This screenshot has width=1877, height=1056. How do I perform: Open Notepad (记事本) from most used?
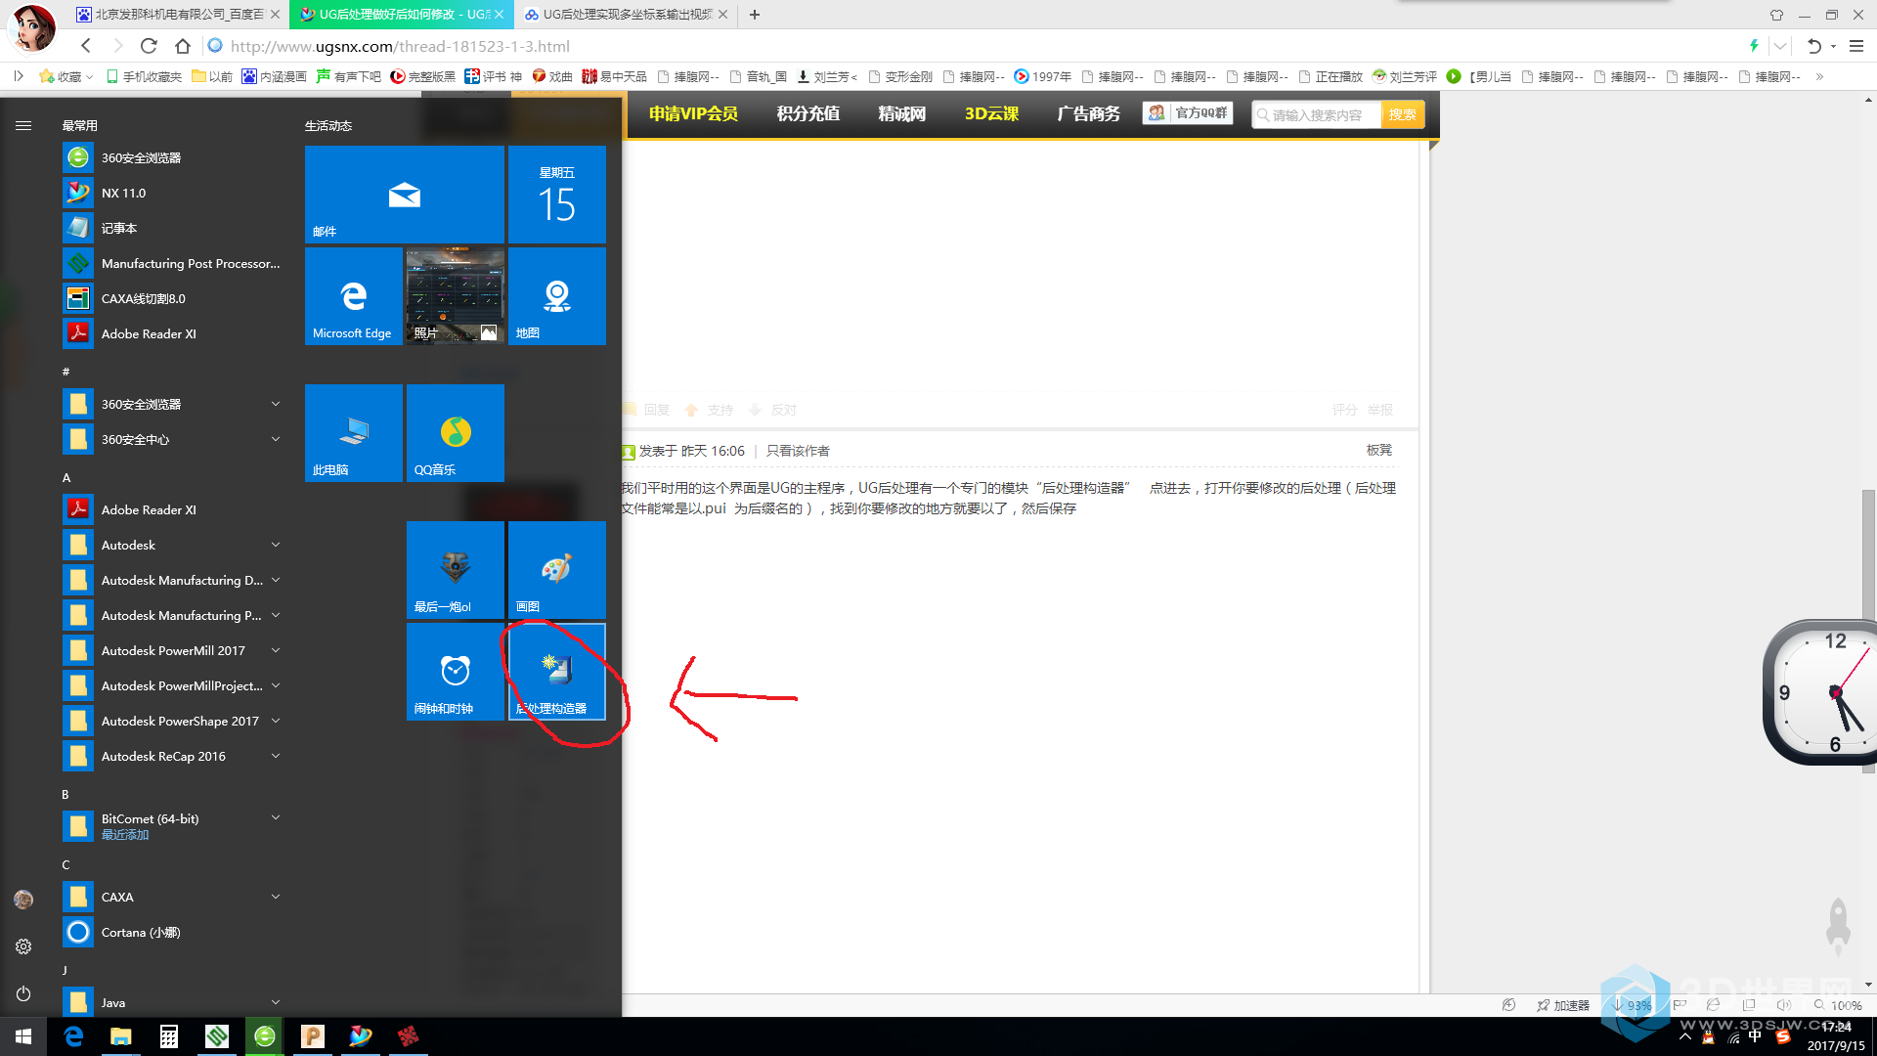click(x=174, y=228)
